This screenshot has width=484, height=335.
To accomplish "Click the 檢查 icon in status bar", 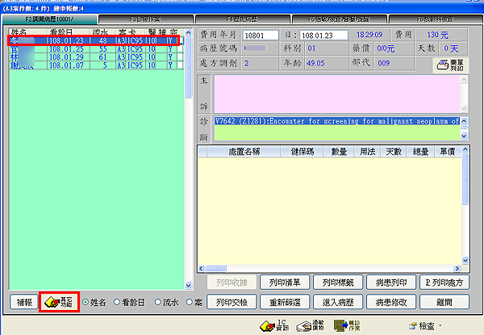I will [x=419, y=325].
